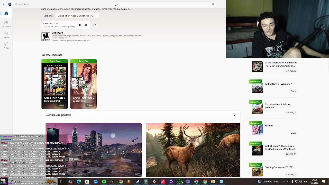Open File Explorer from the taskbar
This screenshot has width=329, height=185.
click(213, 182)
